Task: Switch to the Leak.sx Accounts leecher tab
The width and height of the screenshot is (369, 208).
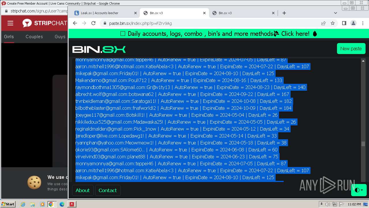Action: pyautogui.click(x=105, y=13)
